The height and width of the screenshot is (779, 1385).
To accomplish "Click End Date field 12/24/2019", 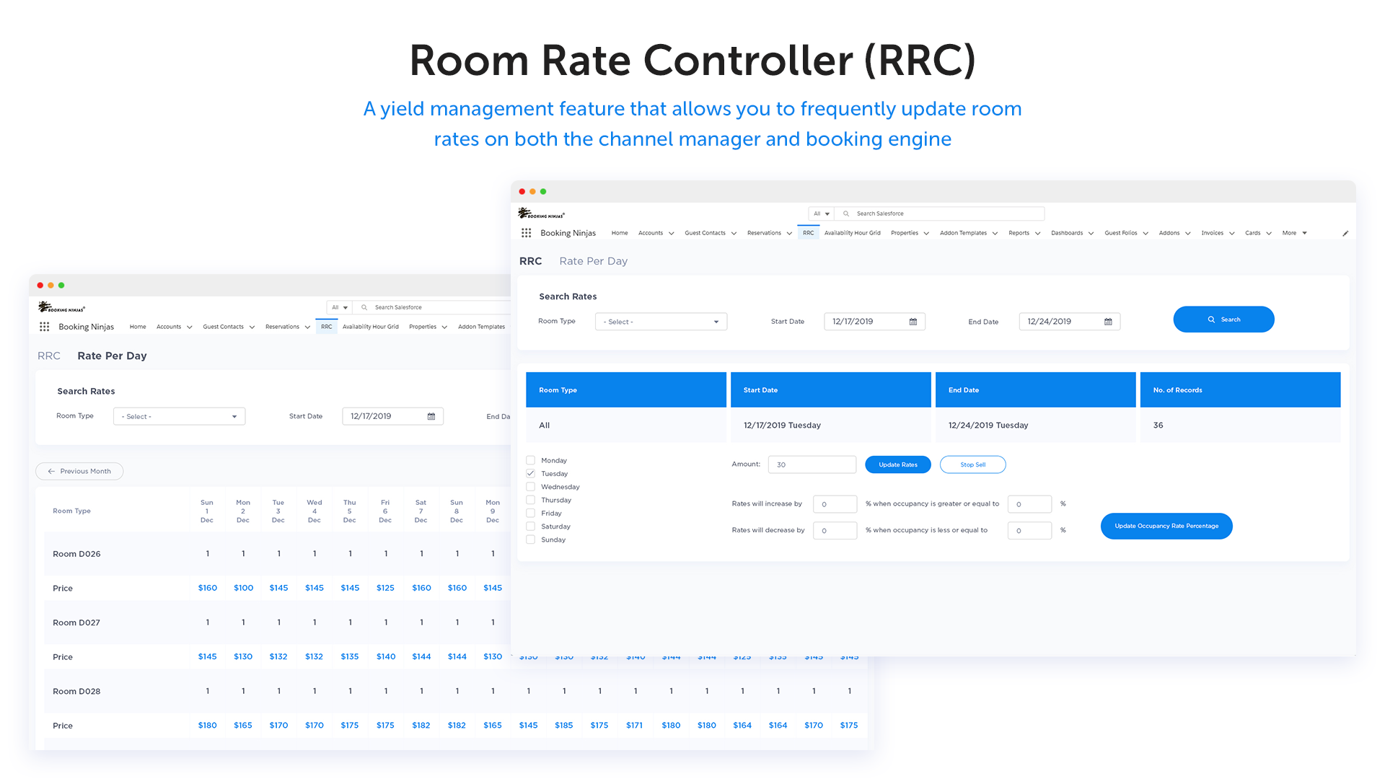I will pos(1069,322).
